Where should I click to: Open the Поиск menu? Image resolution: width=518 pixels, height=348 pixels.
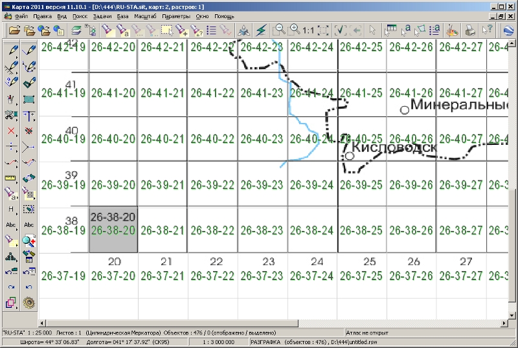pyautogui.click(x=80, y=16)
